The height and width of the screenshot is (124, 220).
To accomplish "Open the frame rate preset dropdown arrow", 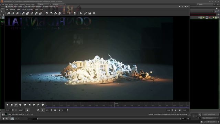I will tap(16, 110).
